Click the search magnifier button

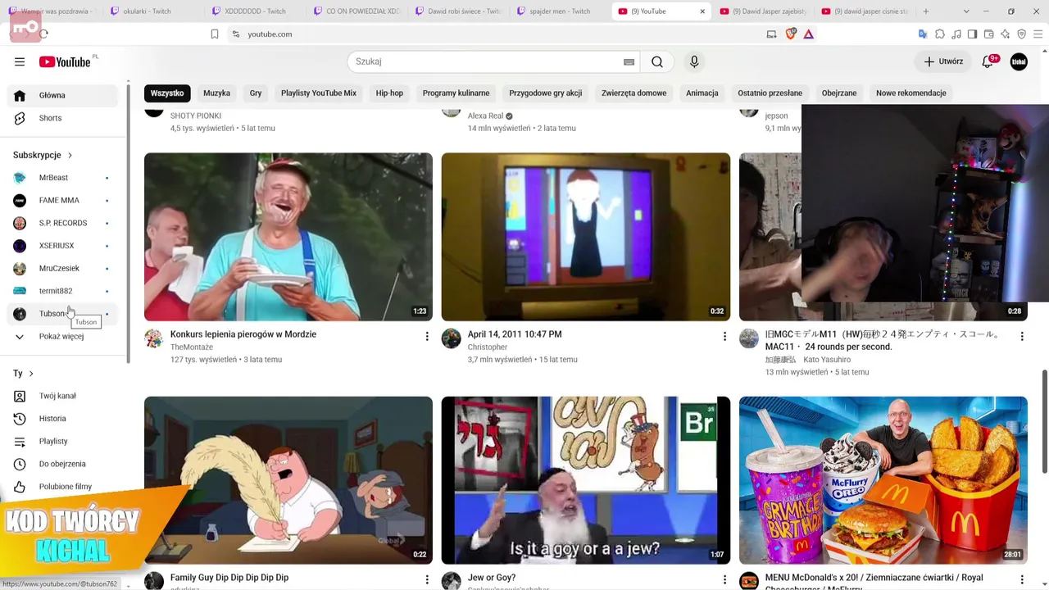point(657,61)
